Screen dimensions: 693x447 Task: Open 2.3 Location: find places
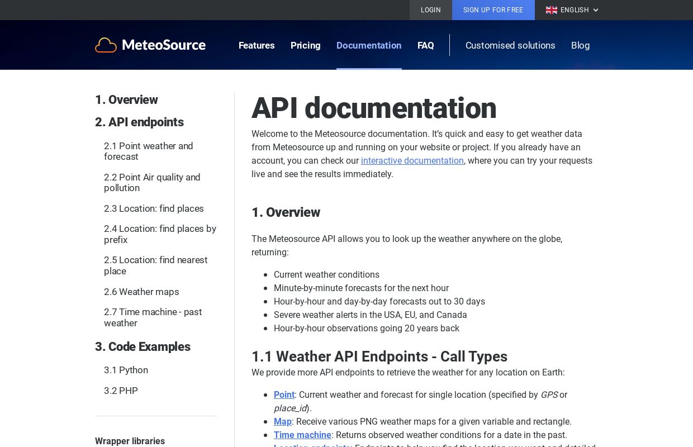(x=154, y=208)
